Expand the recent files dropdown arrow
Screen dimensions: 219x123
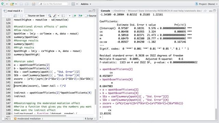click(16, 4)
